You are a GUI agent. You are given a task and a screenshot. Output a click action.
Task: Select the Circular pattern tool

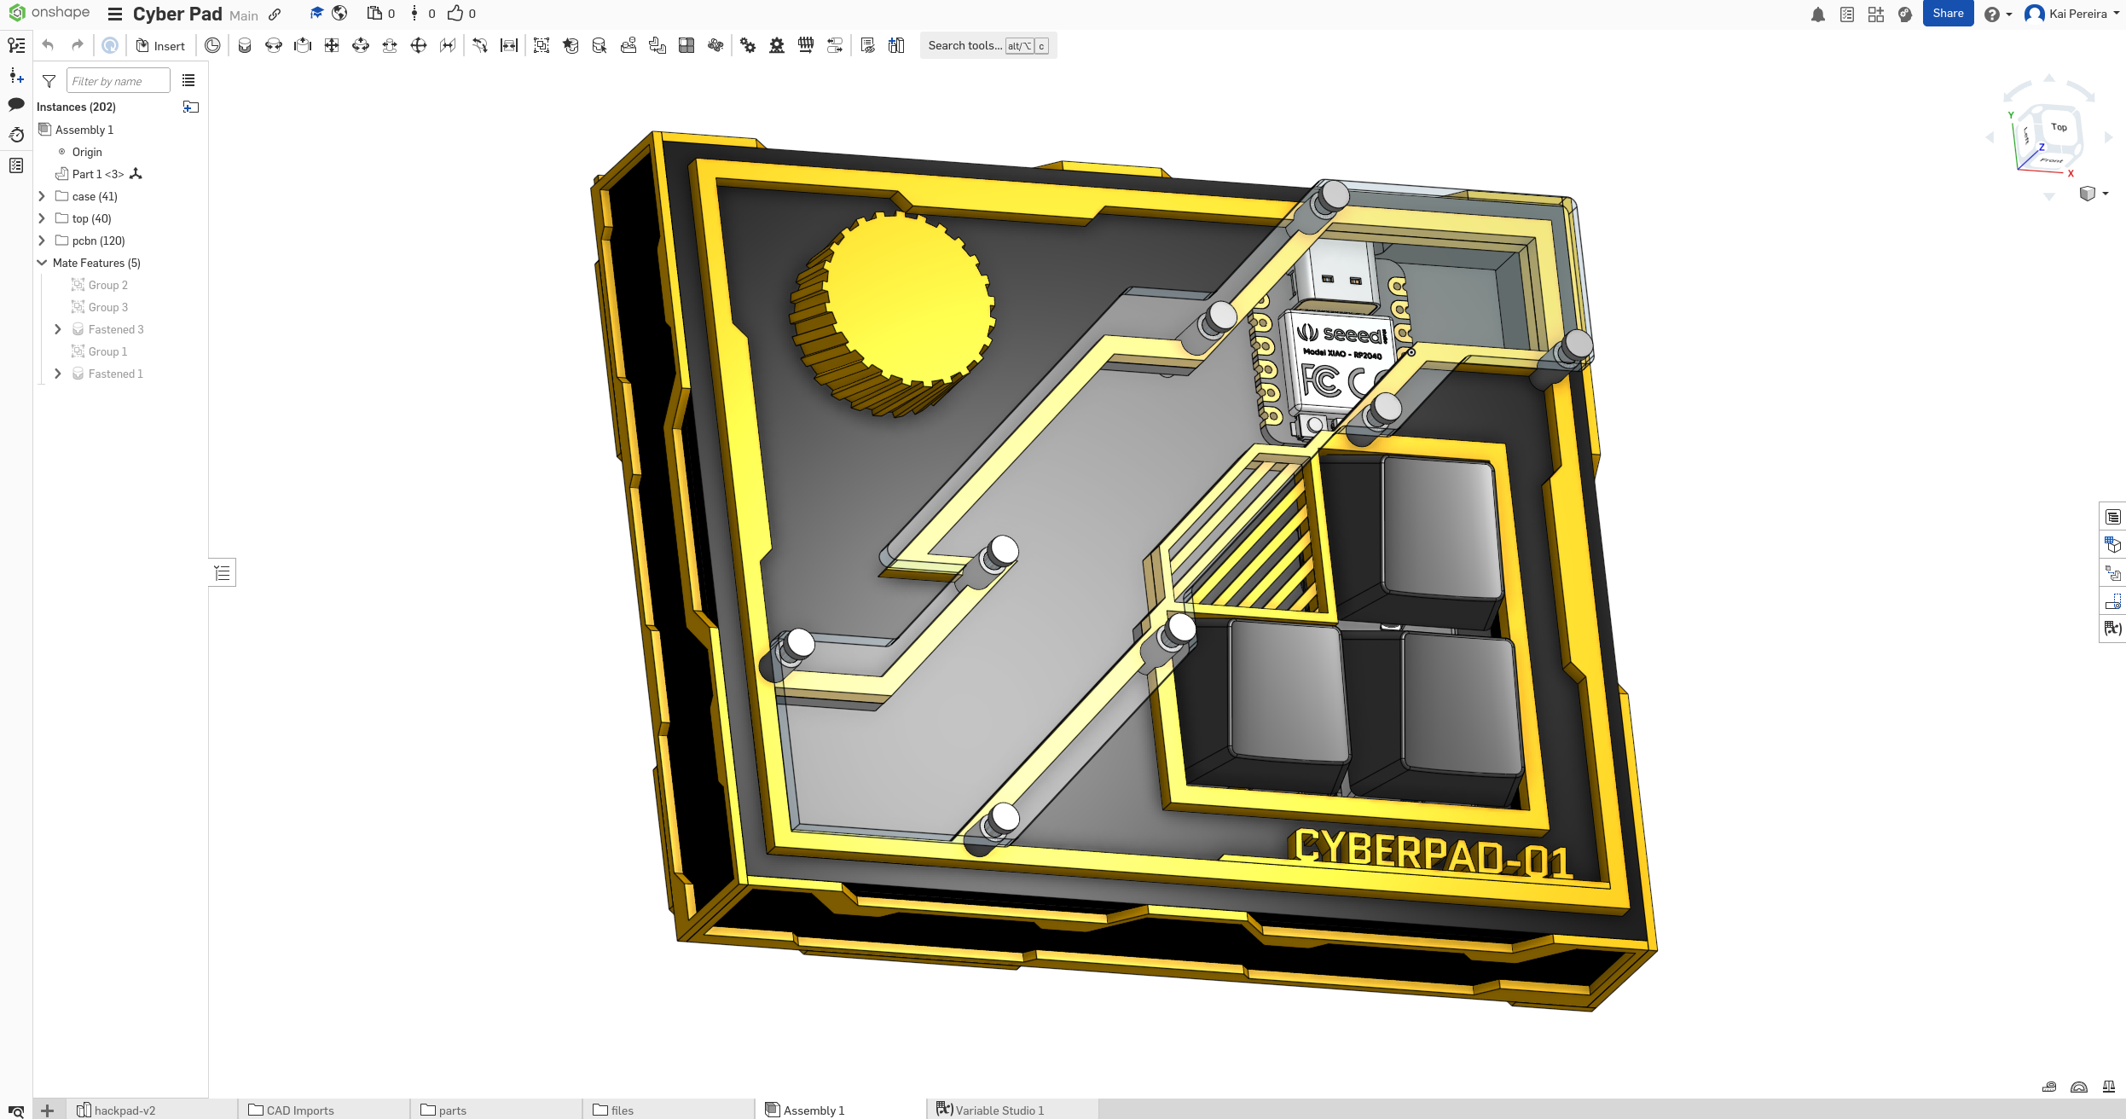click(715, 45)
